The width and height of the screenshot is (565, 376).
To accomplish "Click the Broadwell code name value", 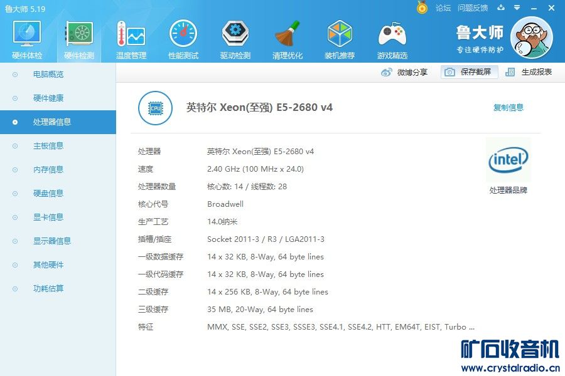I will point(225,204).
